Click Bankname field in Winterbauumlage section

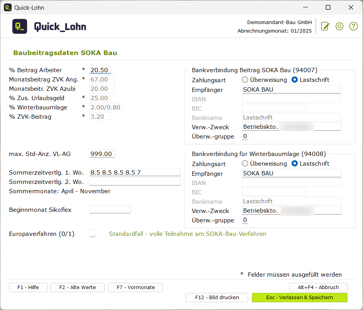(x=292, y=201)
